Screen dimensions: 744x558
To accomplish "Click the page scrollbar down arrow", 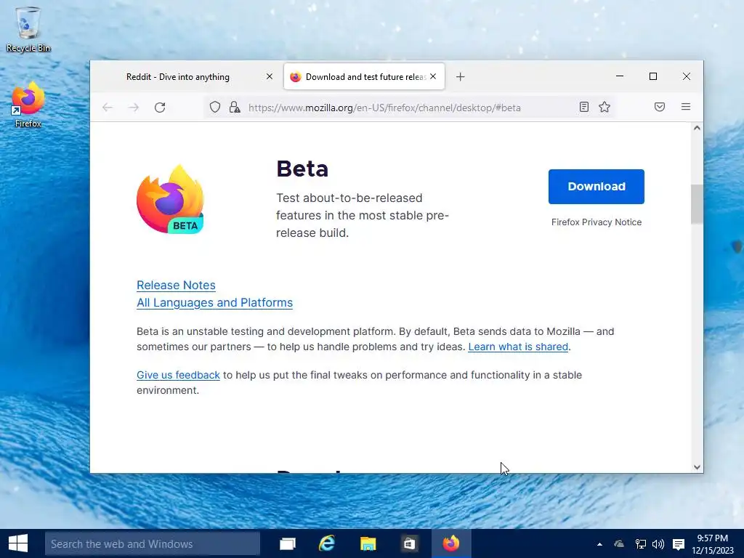I will [697, 467].
